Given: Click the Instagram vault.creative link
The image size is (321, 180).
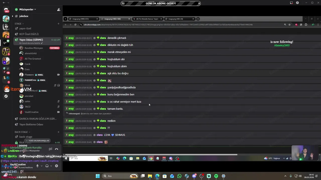Looking at the screenshot, I should point(31,161).
